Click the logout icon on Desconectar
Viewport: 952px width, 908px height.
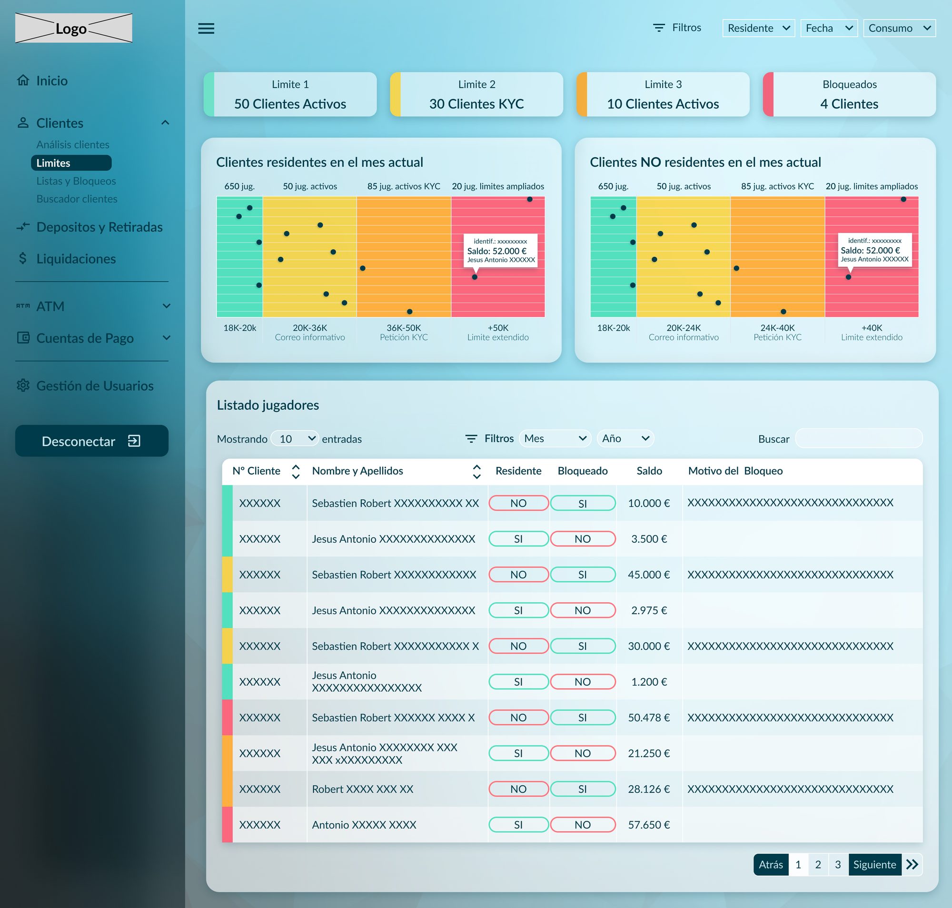tap(134, 441)
